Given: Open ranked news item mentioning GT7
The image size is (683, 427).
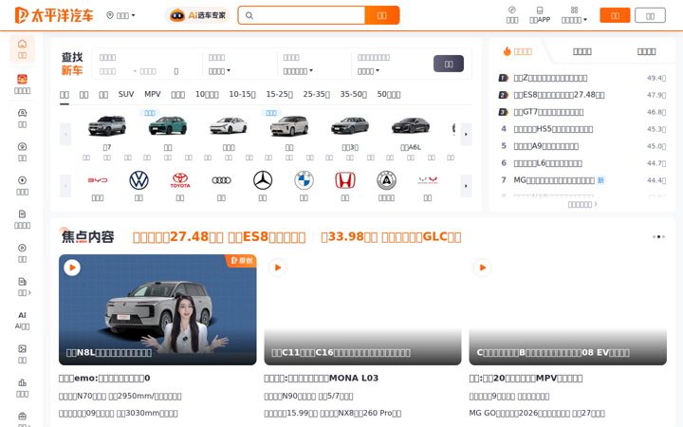Looking at the screenshot, I should [x=548, y=112].
